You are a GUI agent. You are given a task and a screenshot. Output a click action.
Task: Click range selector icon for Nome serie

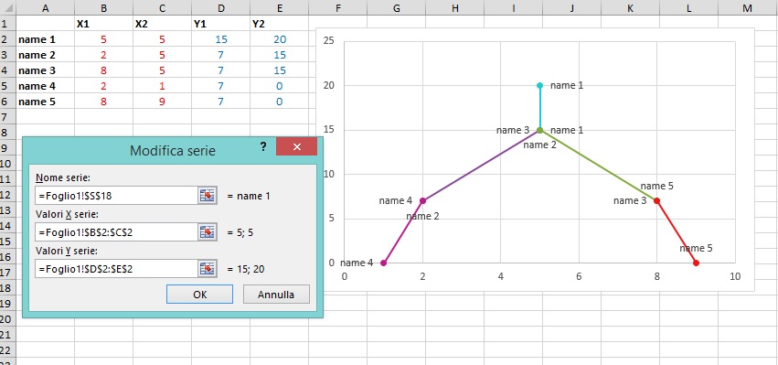[x=208, y=196]
